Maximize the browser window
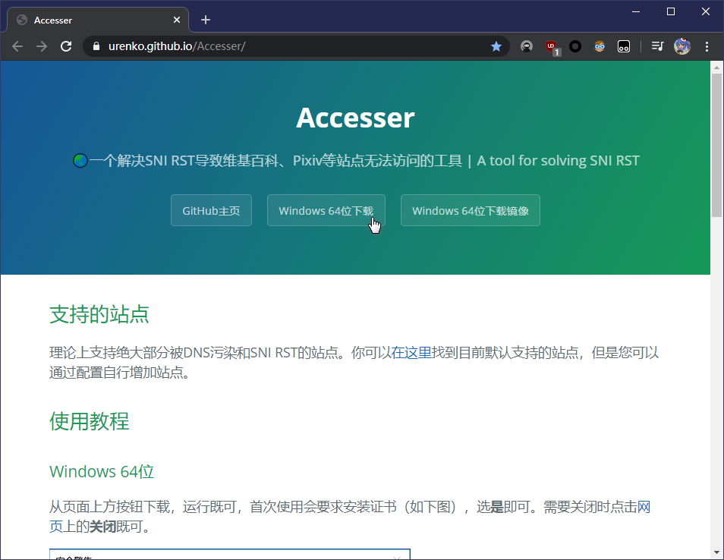The height and width of the screenshot is (560, 724). tap(671, 11)
